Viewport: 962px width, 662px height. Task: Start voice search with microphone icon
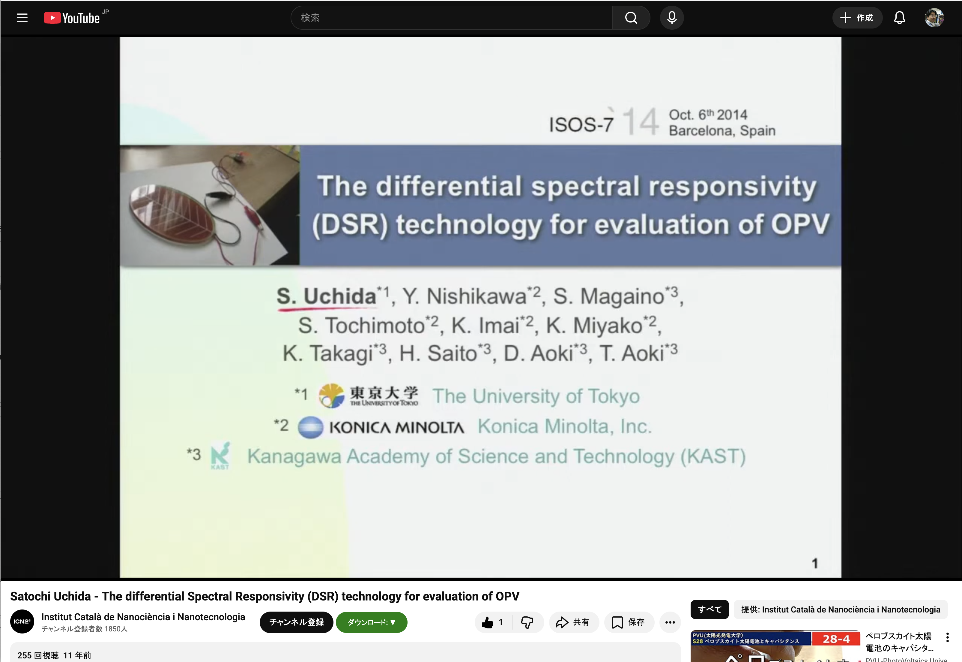(671, 18)
